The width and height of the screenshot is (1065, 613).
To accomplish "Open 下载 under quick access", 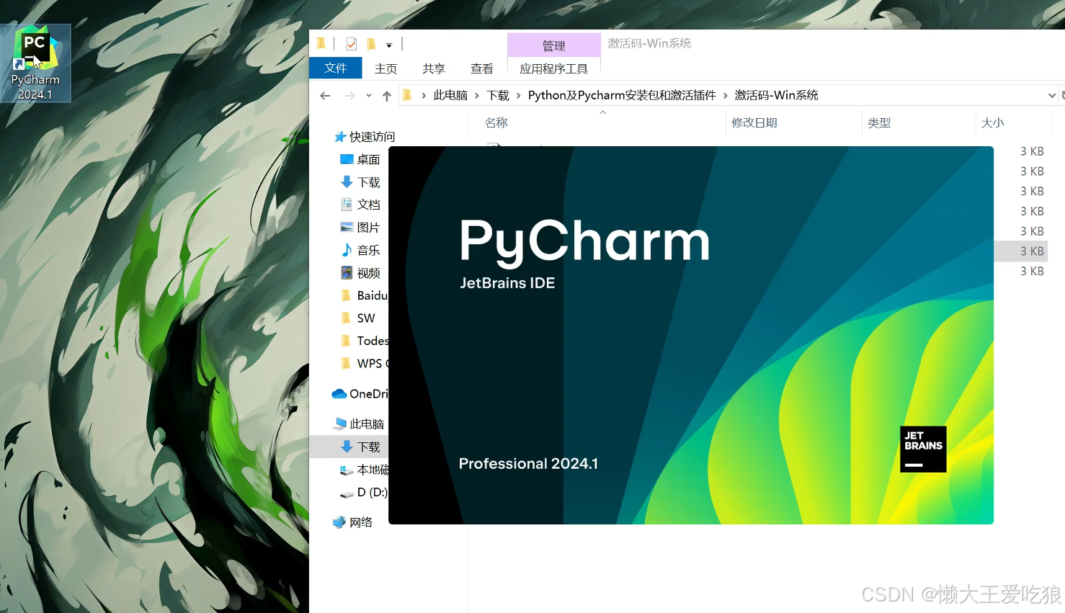I will click(360, 182).
